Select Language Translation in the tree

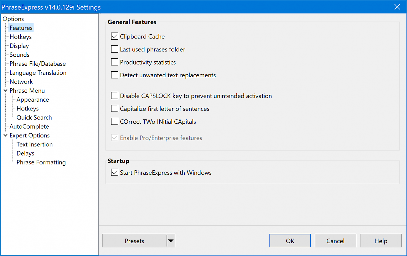(x=38, y=73)
